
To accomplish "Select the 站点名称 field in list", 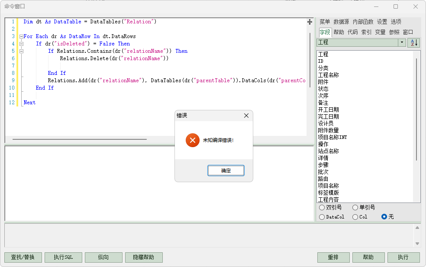I will click(328, 151).
